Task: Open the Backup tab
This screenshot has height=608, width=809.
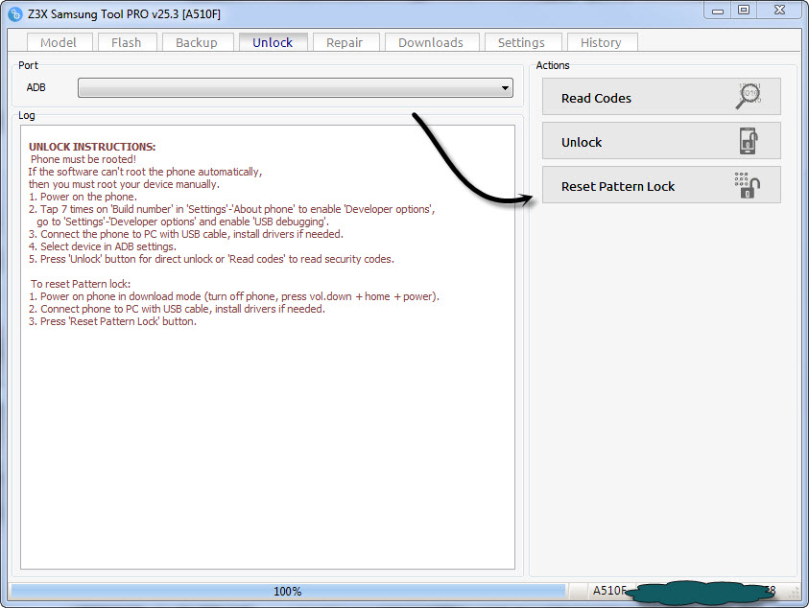Action: click(x=197, y=42)
